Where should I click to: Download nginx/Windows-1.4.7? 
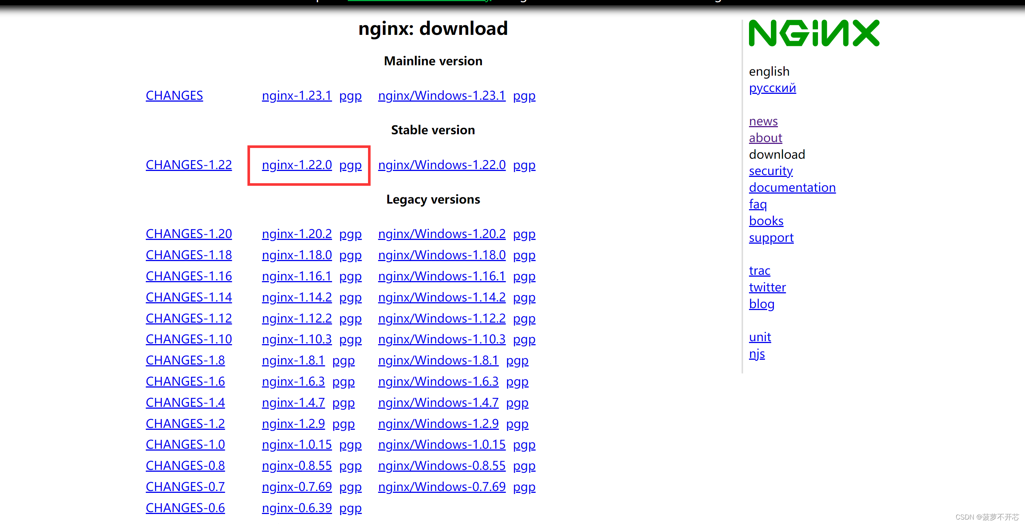click(438, 402)
